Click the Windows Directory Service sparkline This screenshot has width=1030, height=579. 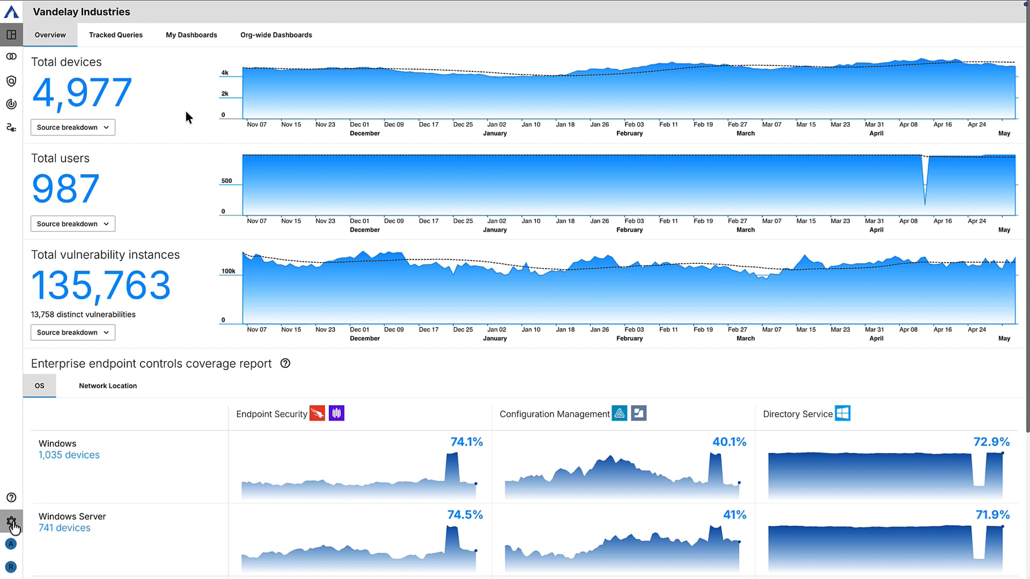pos(886,475)
